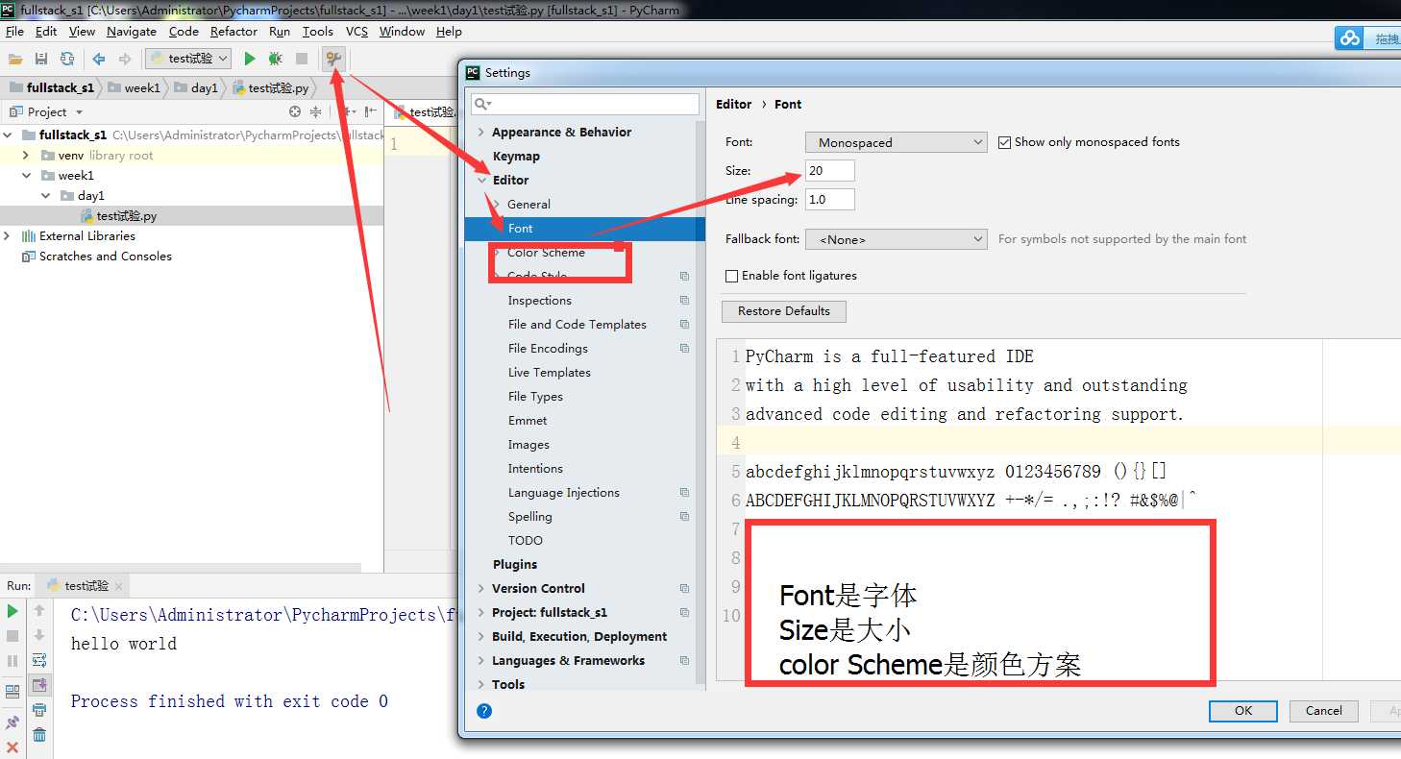The image size is (1401, 759).
Task: Click the Line spacing input field
Action: tap(829, 200)
